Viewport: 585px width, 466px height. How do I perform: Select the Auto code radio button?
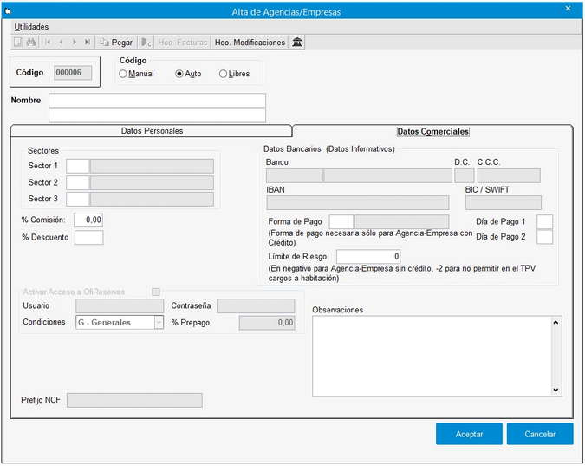coord(179,74)
